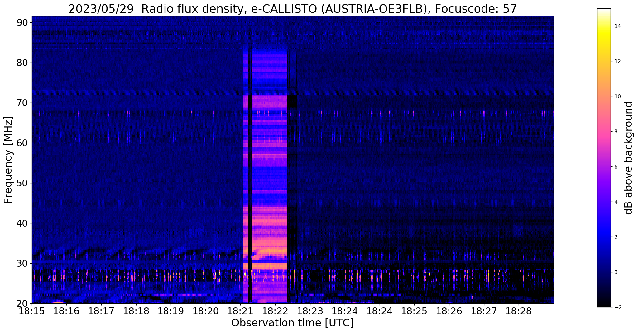Click the 18:28 time tick label
Viewport: 638px width, 332px height.
click(519, 311)
